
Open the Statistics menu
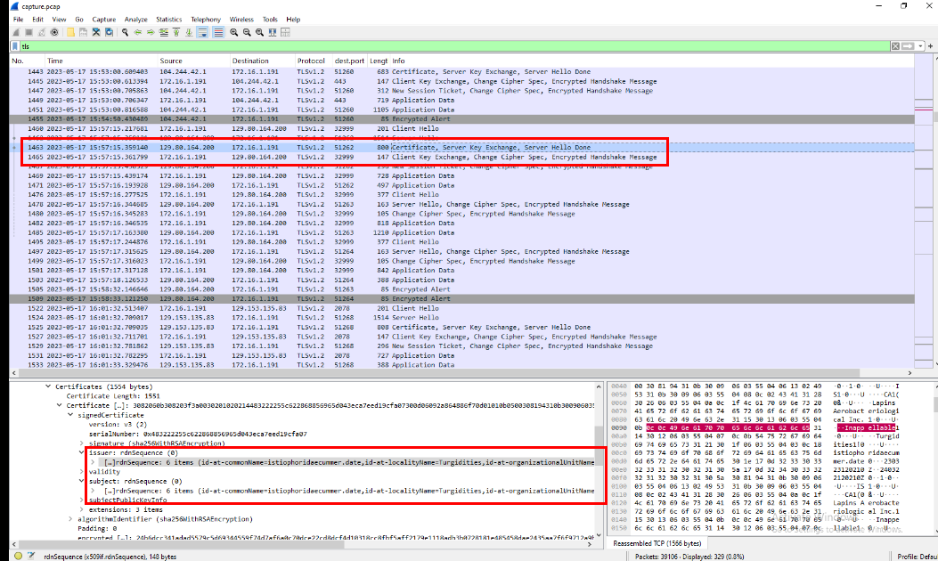coord(169,18)
